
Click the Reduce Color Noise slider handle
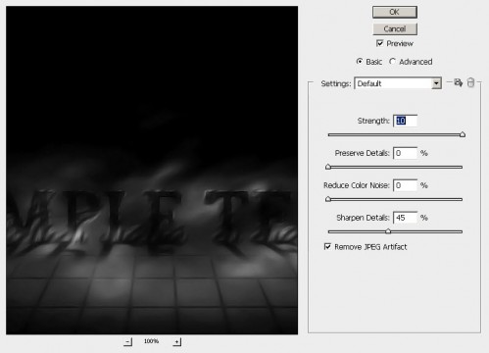pyautogui.click(x=328, y=199)
